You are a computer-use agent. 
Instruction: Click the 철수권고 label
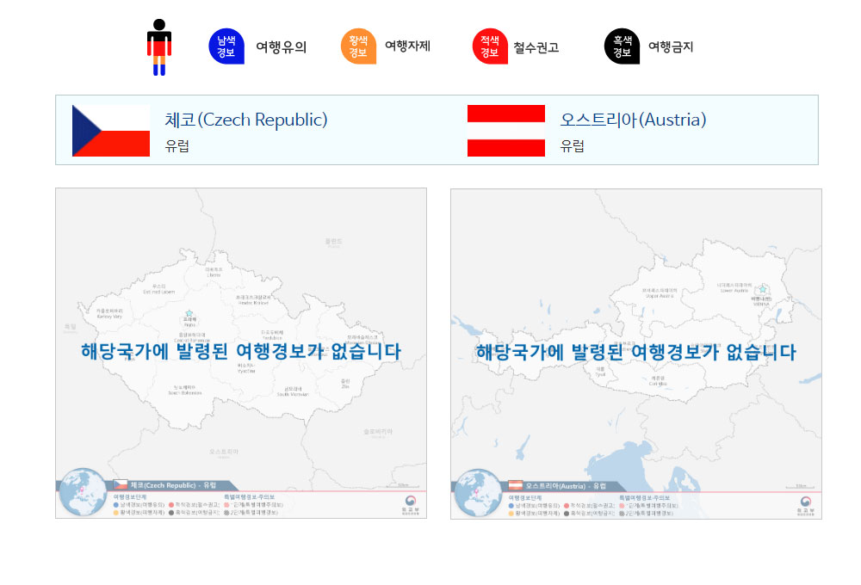pyautogui.click(x=536, y=47)
